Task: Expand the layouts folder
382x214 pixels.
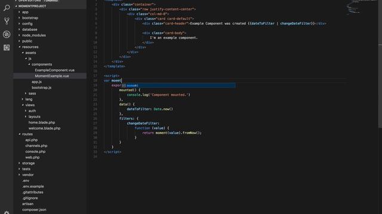Action: (35, 117)
